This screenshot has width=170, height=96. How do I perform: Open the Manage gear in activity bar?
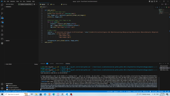tap(2, 88)
